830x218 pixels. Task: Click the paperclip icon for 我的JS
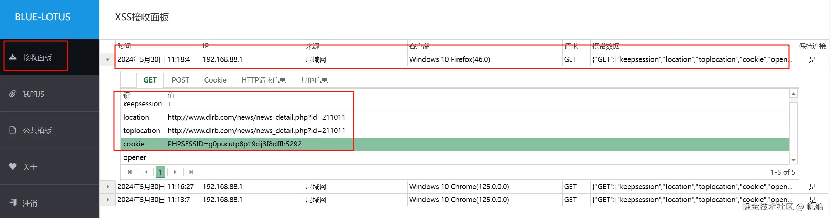pos(13,94)
